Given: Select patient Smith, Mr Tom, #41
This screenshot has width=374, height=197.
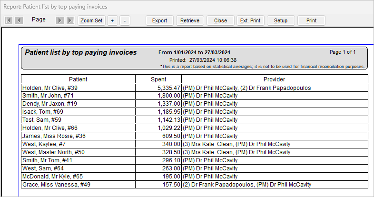Looking at the screenshot, I should 47,160.
